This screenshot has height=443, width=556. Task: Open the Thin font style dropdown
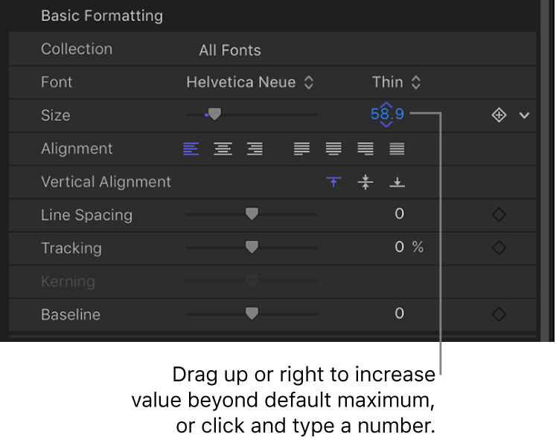[396, 83]
